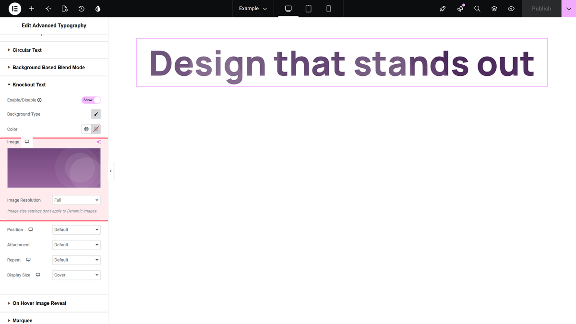The height and width of the screenshot is (324, 576).
Task: Open the page settings document icon
Action: coord(65,9)
